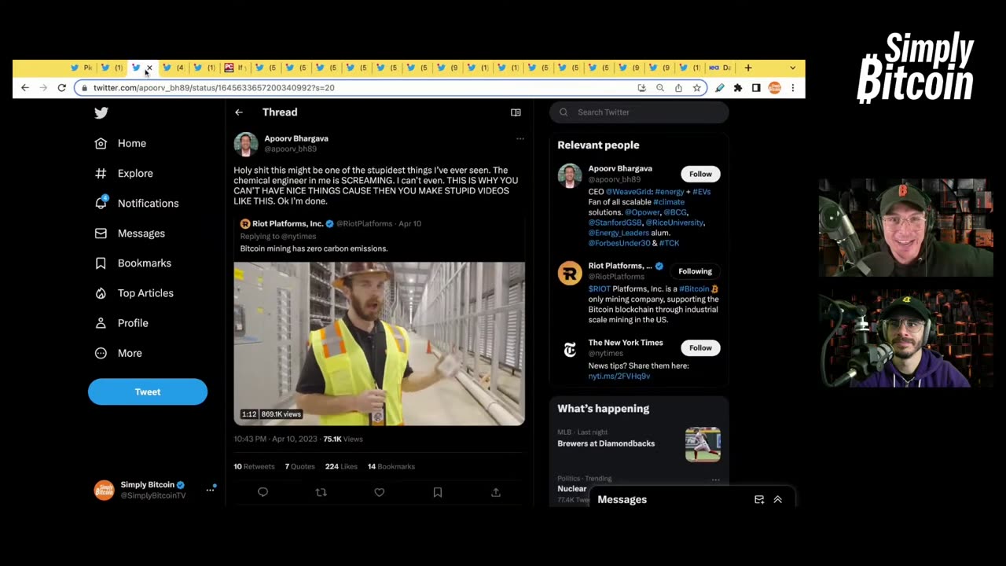View the 224 Likes list
This screenshot has height=566, width=1006.
click(341, 466)
